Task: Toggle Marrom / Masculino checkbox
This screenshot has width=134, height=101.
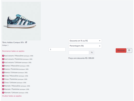Action: click(3, 86)
